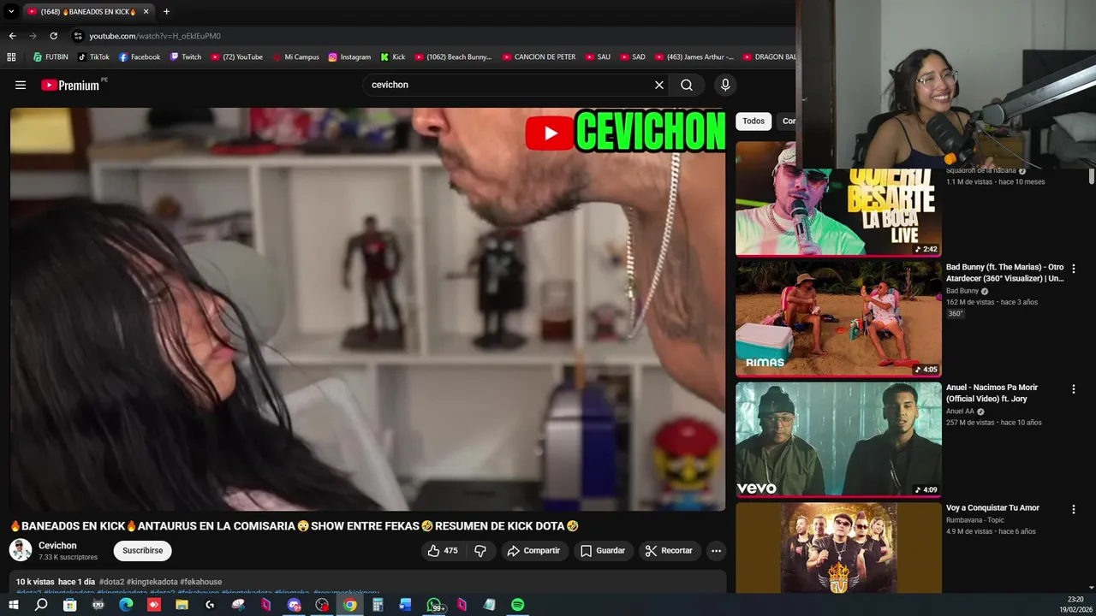
Task: Open Calculator from the taskbar
Action: (x=378, y=605)
